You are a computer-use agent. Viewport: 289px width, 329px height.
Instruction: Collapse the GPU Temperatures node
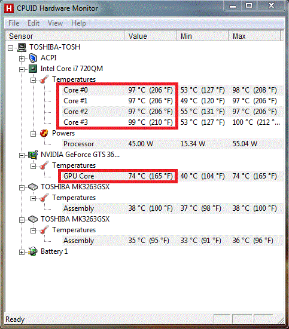pyautogui.click(x=33, y=167)
